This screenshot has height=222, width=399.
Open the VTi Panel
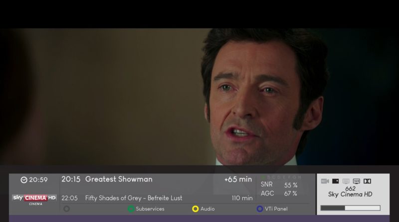pos(276,209)
